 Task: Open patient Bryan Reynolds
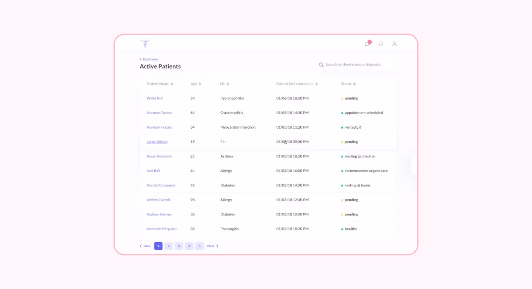159,156
